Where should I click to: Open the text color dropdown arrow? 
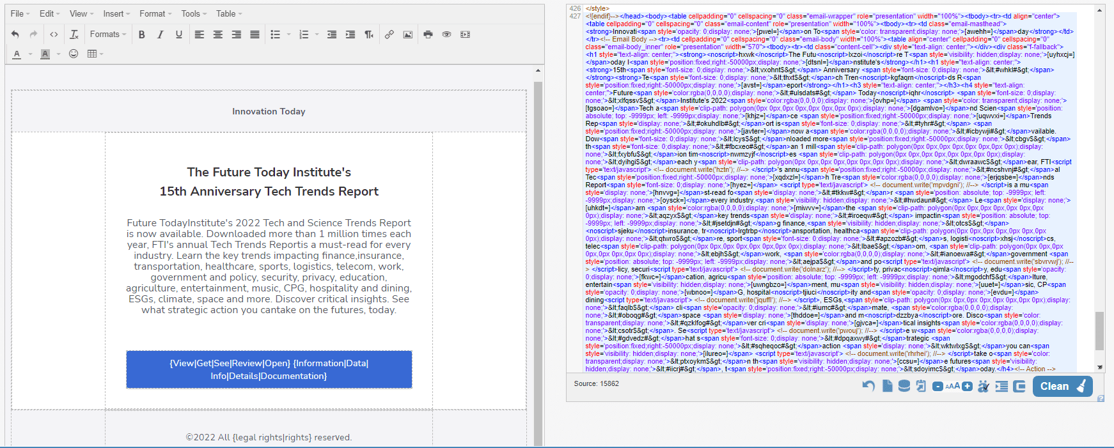tap(30, 54)
